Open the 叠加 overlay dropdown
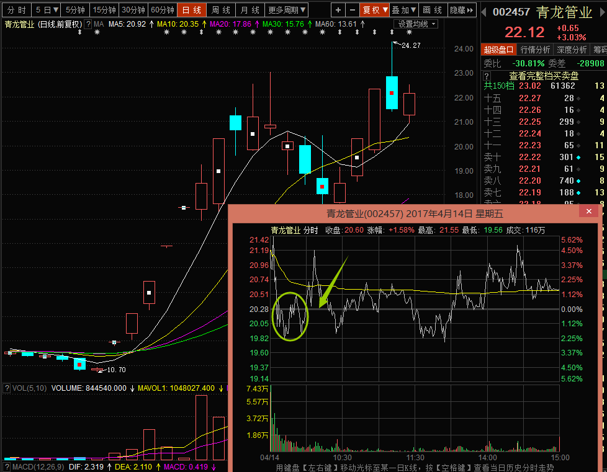607x472 pixels. pyautogui.click(x=404, y=10)
